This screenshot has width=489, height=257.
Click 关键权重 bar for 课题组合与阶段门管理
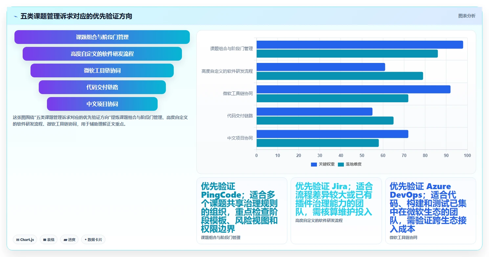[x=360, y=45]
